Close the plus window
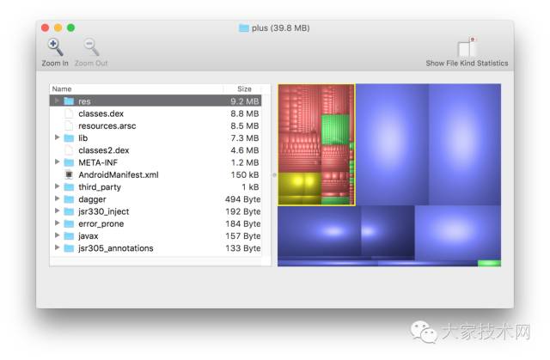Viewport: 550px width, 360px height. (46, 27)
